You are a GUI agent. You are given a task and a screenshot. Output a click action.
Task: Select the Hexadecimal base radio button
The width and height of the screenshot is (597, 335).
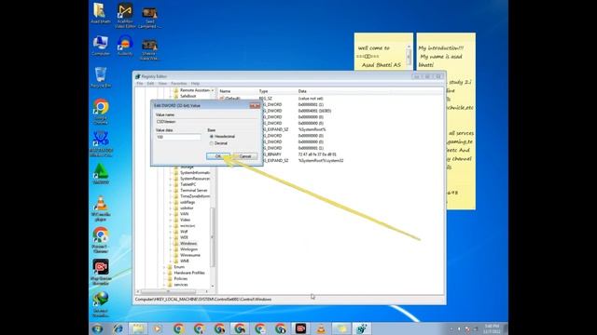(x=212, y=137)
